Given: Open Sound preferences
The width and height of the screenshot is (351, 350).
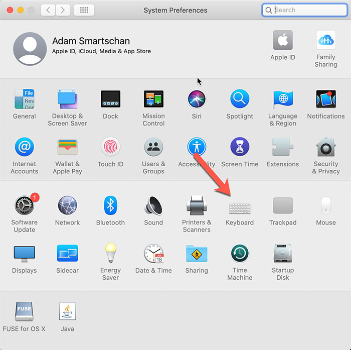Looking at the screenshot, I should point(153,205).
